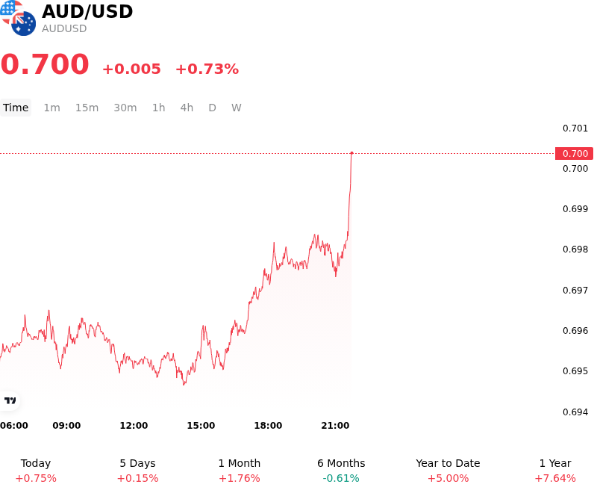Select the Time chart view tab

click(16, 108)
